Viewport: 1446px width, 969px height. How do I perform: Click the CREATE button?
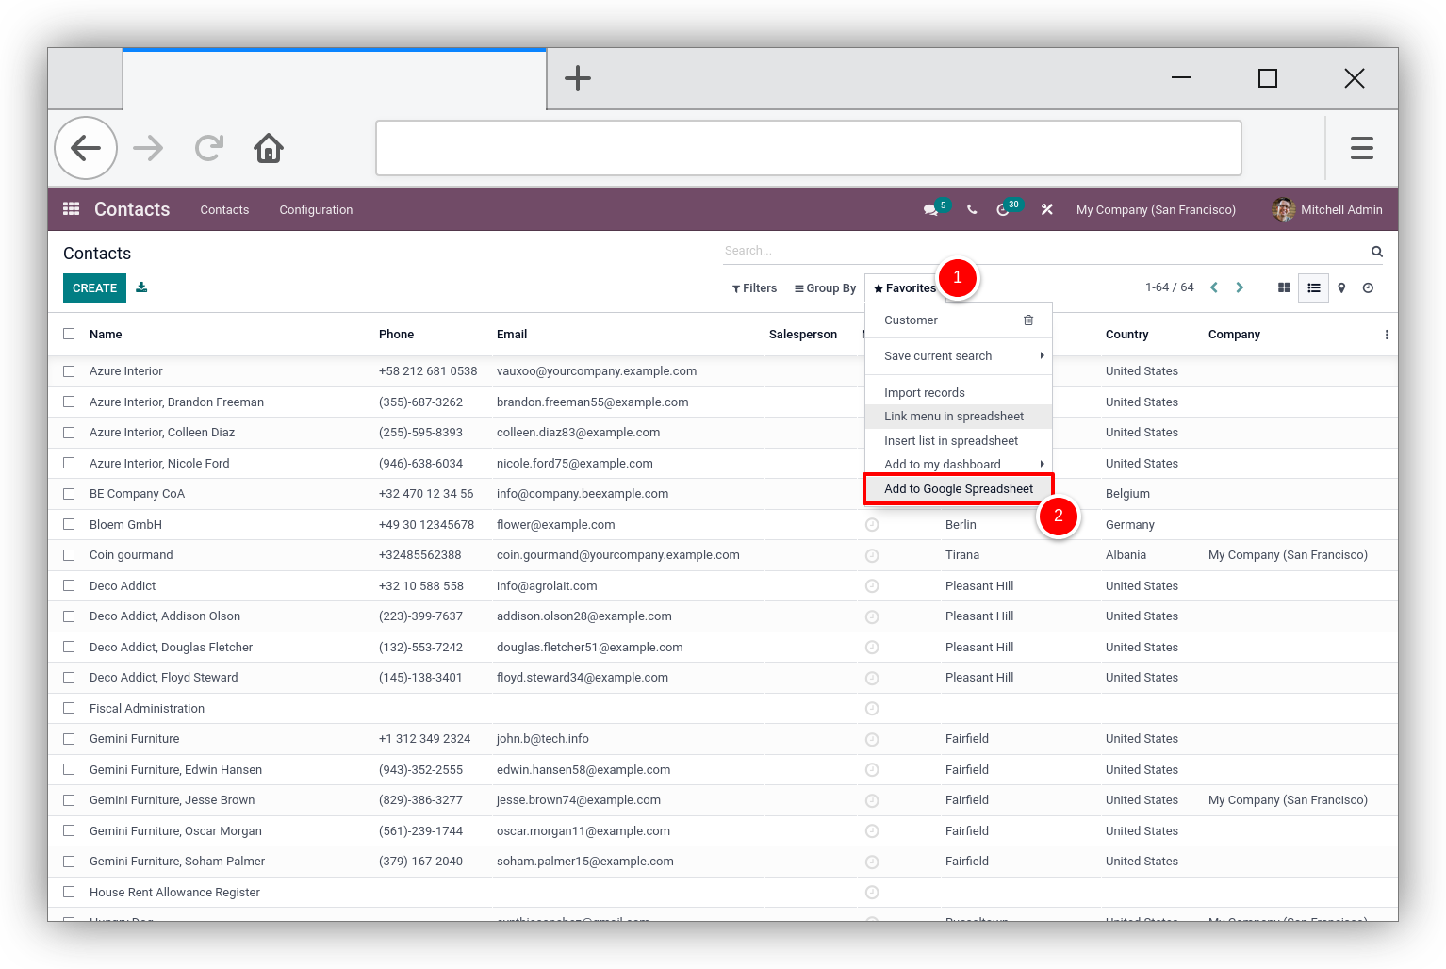coord(94,288)
